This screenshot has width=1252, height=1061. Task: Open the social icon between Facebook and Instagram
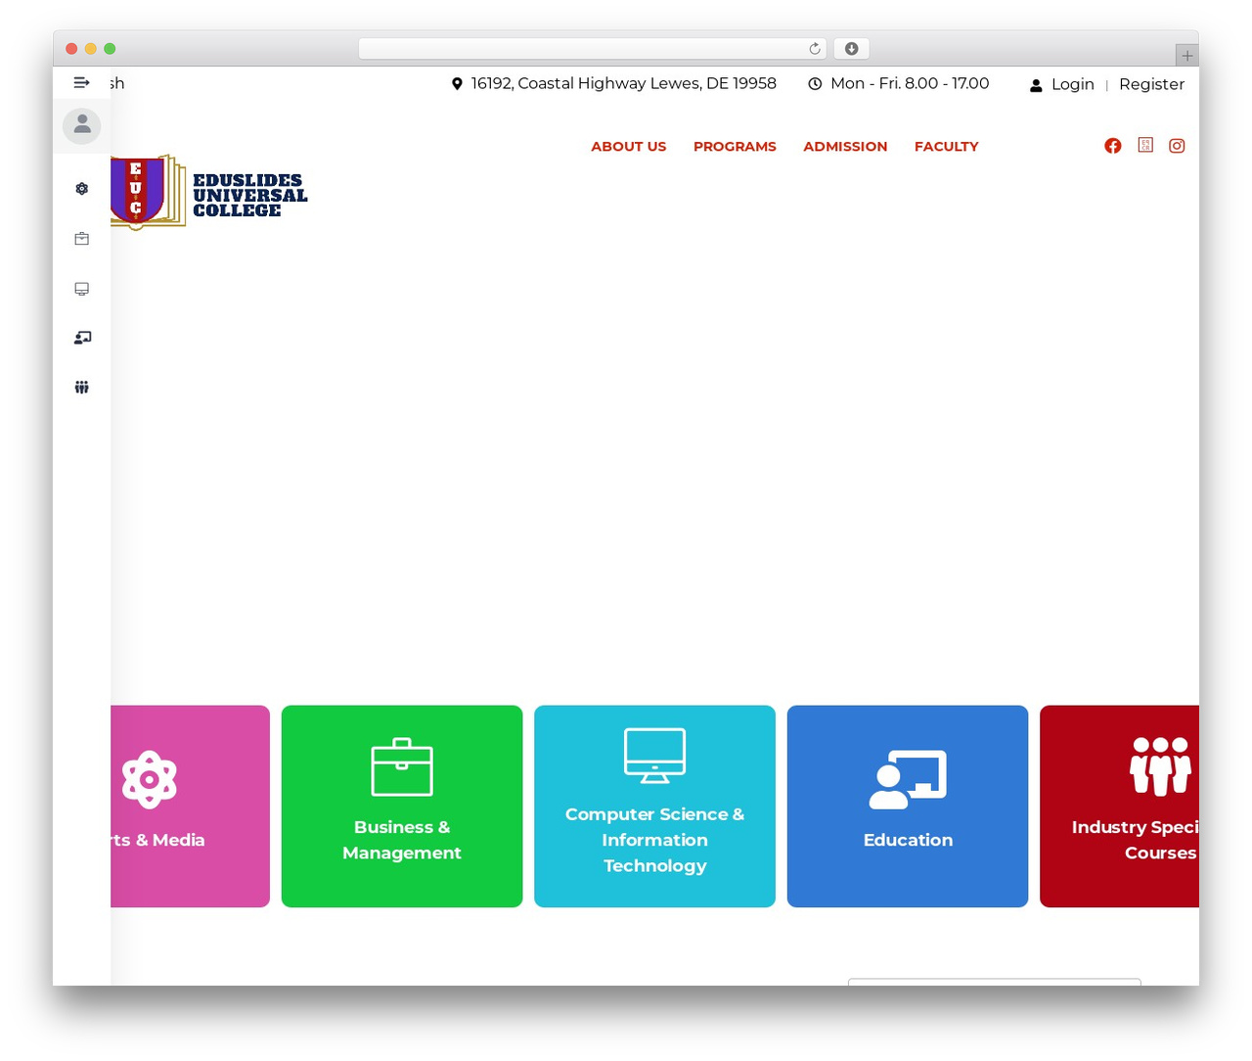click(x=1145, y=145)
